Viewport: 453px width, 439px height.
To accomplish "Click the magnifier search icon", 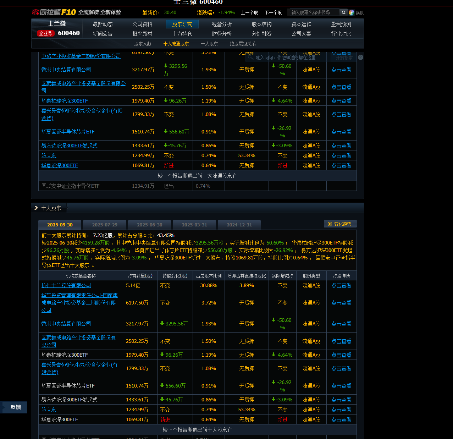I will [343, 12].
